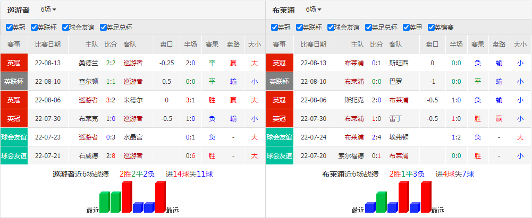Click 英冠 badge for 22-08-13 桑德兰 match
This screenshot has height=218, width=532.
coord(14,63)
